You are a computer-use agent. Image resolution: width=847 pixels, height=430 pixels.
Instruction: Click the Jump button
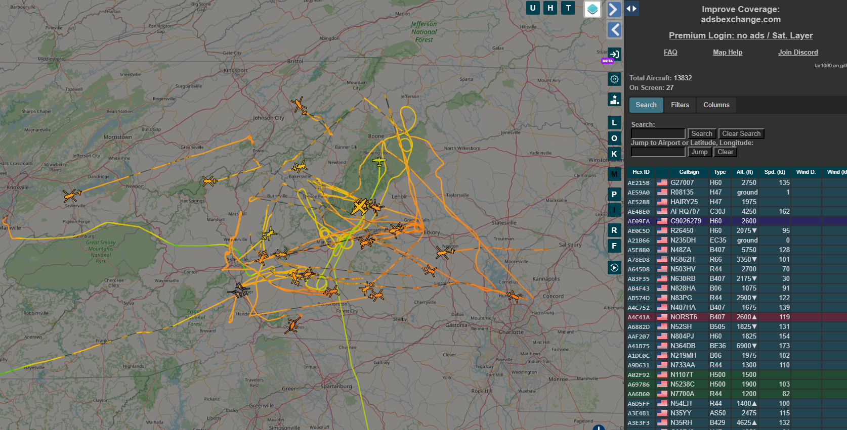[x=700, y=152]
